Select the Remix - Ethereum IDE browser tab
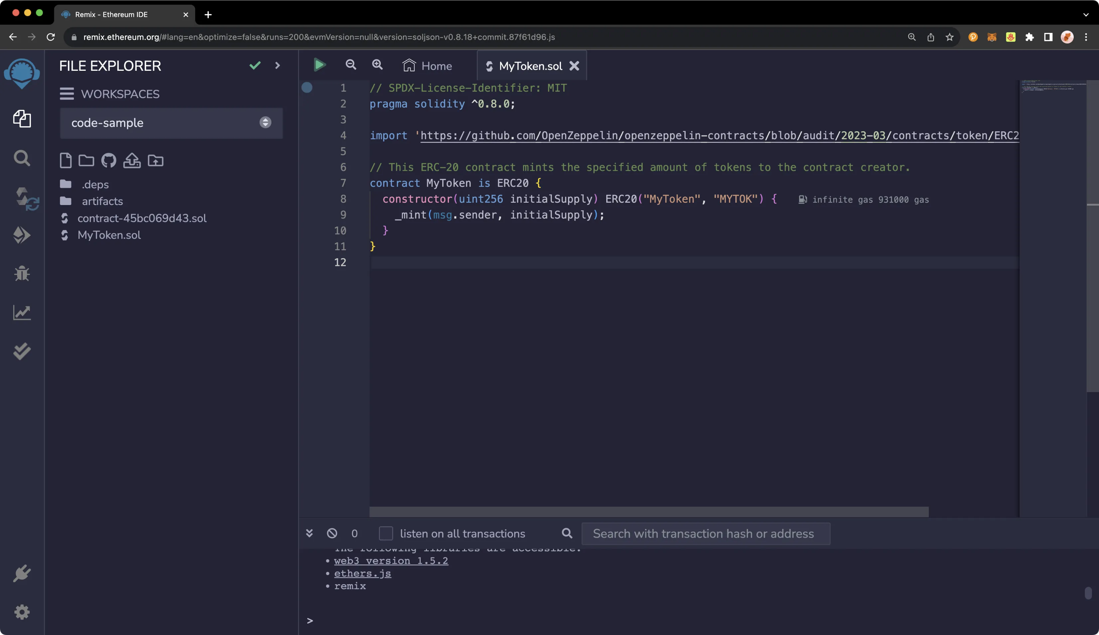The image size is (1099, 635). [124, 14]
